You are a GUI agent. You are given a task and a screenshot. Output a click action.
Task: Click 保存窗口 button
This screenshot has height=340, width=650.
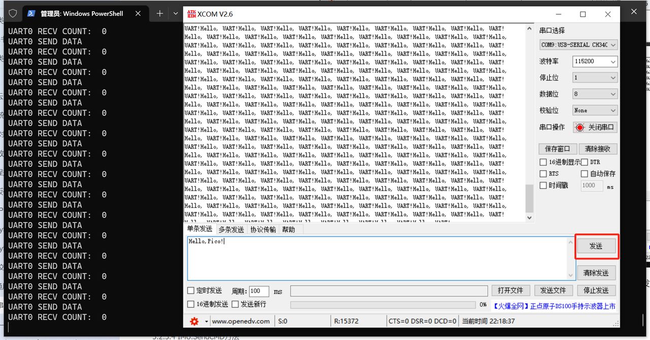(558, 149)
